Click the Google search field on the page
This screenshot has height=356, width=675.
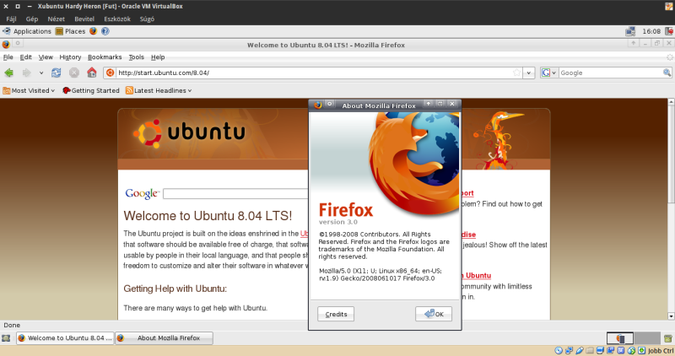click(x=236, y=194)
